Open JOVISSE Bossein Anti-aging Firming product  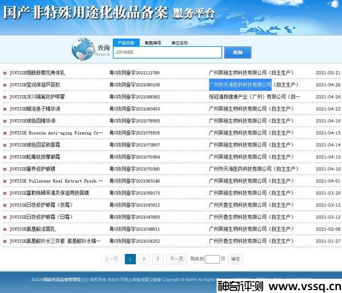click(56, 133)
